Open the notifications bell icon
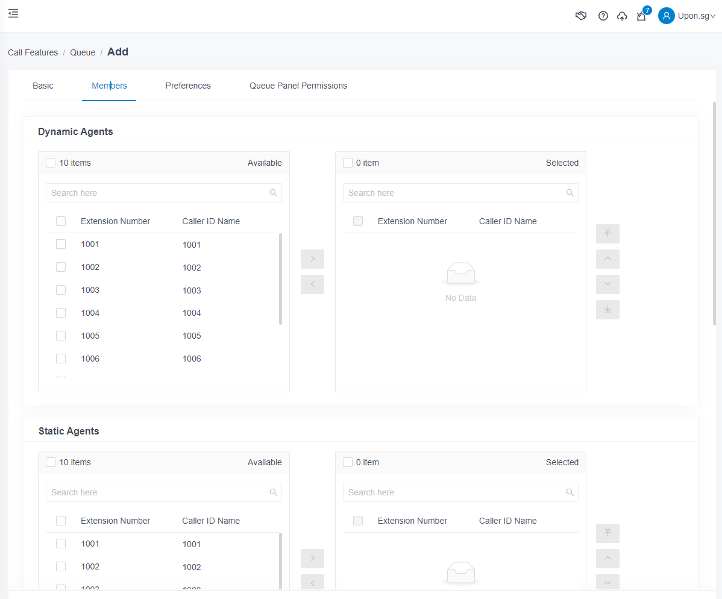 pos(641,16)
